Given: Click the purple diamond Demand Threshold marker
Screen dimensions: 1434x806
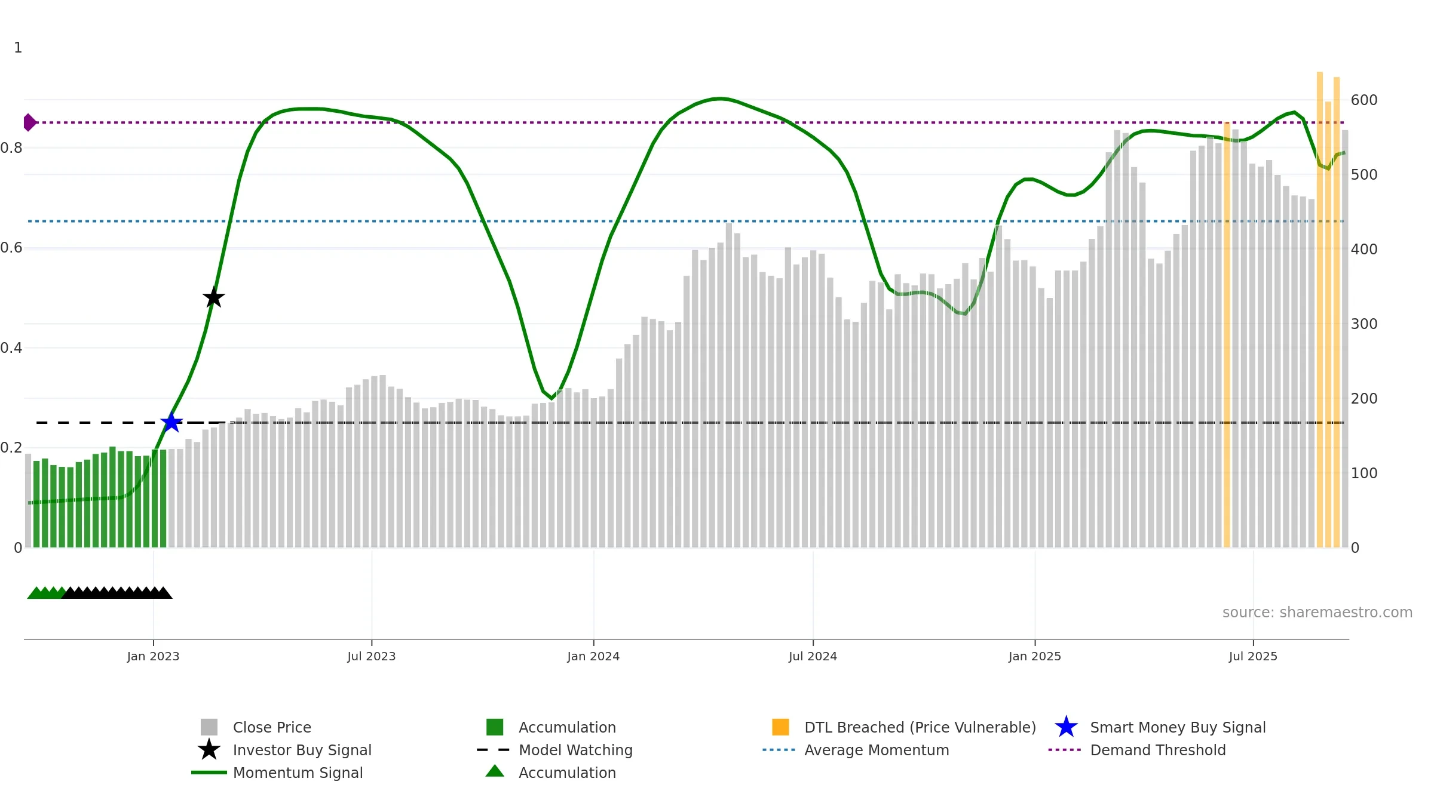Looking at the screenshot, I should [x=29, y=122].
